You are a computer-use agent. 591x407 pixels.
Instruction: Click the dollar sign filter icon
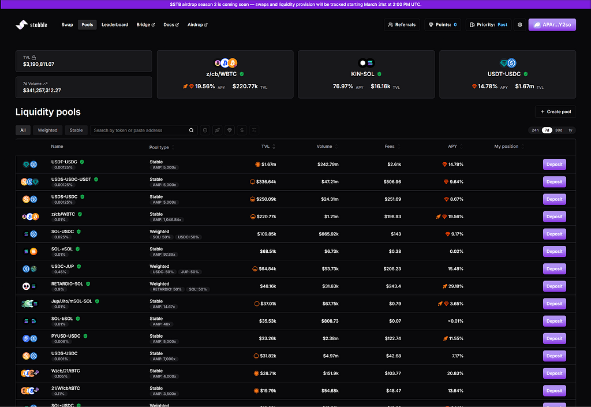(x=242, y=130)
